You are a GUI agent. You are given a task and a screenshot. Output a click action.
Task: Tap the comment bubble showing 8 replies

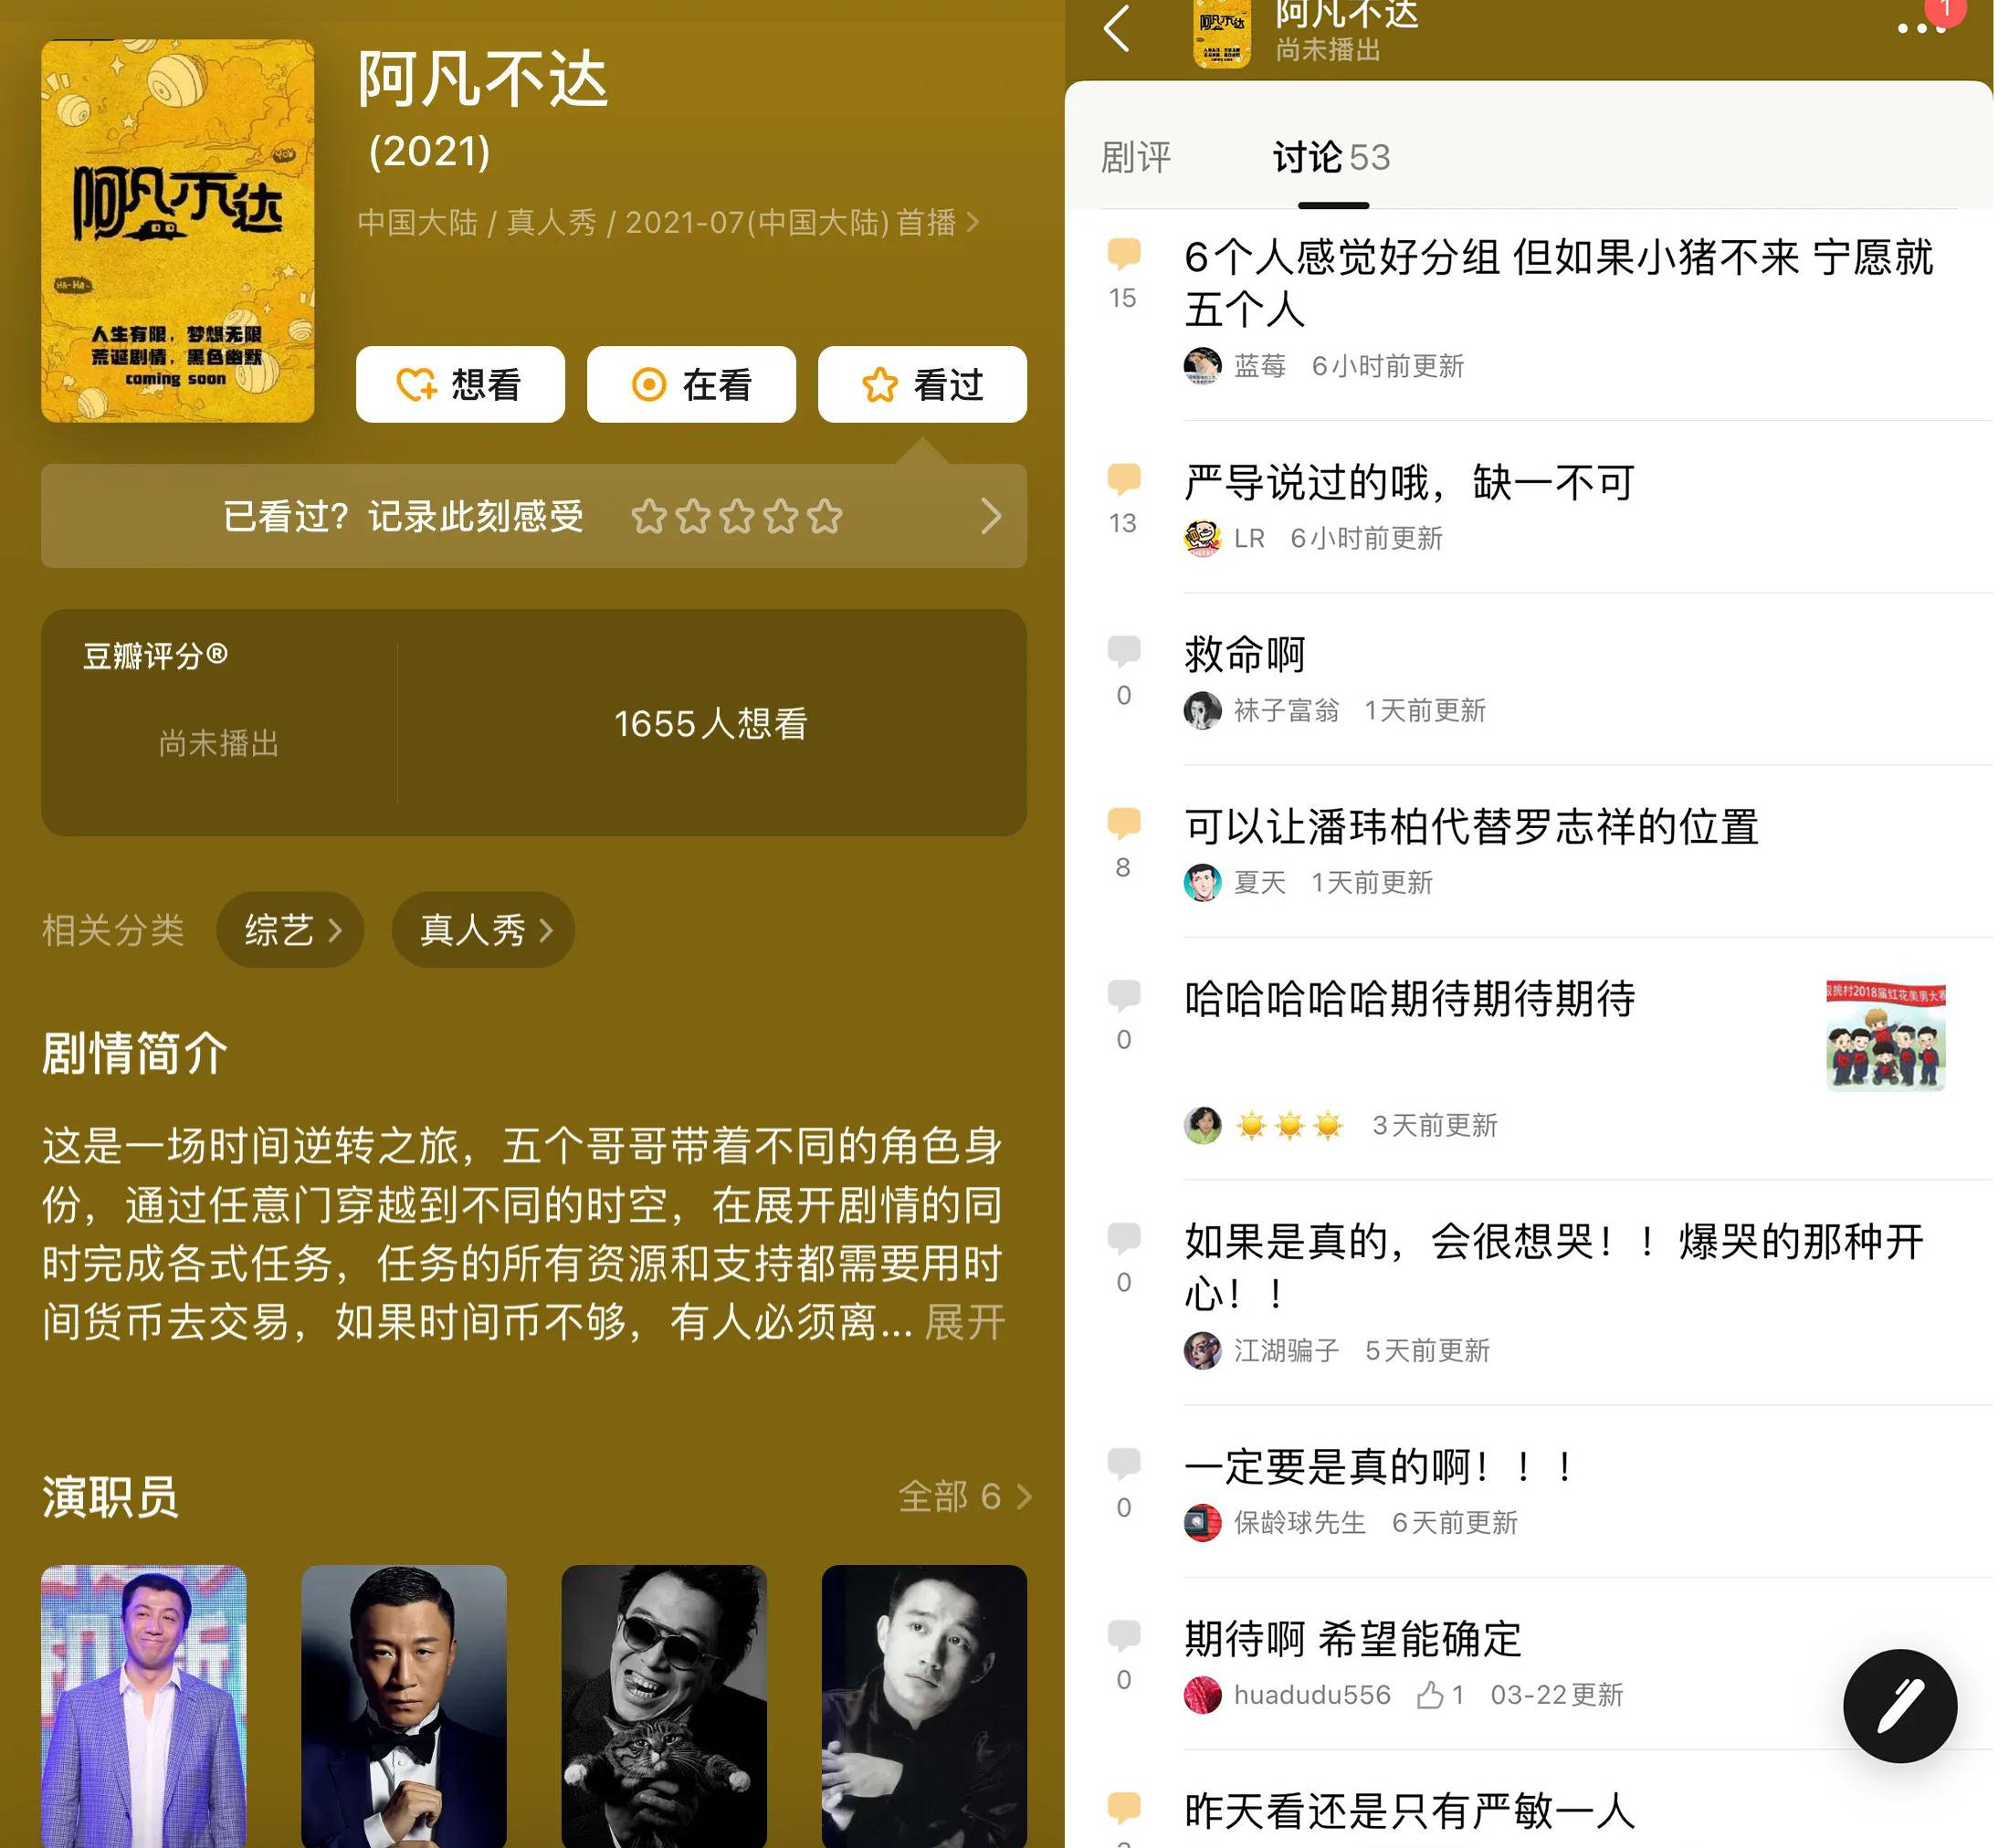(x=1124, y=823)
